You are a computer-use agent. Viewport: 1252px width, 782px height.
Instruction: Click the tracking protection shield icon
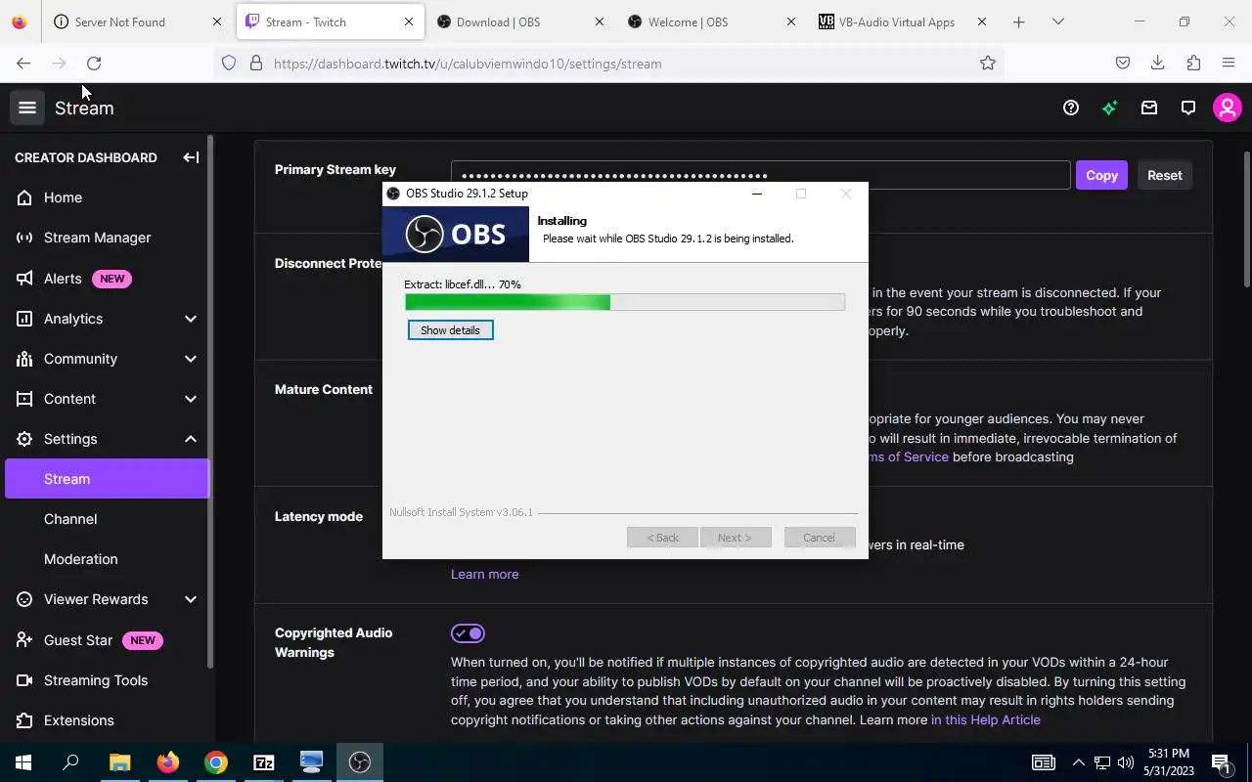pyautogui.click(x=229, y=63)
